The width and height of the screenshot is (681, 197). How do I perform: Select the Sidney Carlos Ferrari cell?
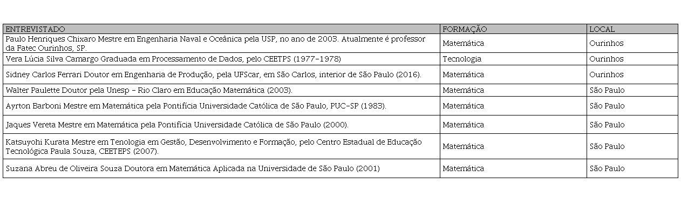[221, 74]
